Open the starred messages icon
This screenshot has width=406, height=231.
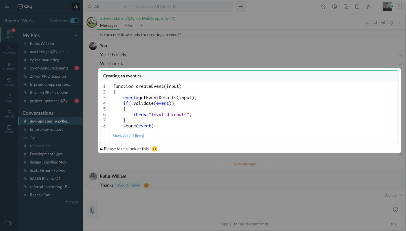tap(323, 6)
